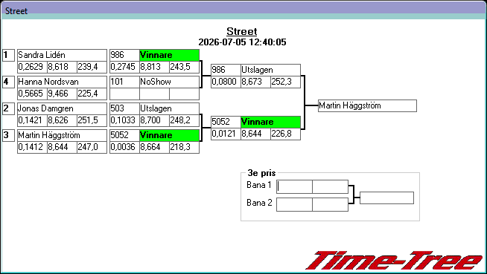
Task: Click green Vinnare cell for car 986
Action: pyautogui.click(x=169, y=55)
